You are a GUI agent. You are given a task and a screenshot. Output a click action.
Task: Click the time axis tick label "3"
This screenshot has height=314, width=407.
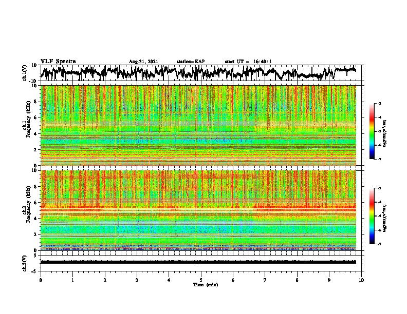coord(137,280)
